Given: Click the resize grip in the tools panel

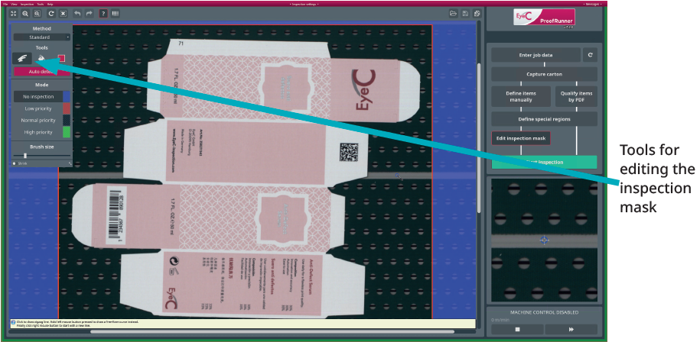Looking at the screenshot, I should point(70,164).
